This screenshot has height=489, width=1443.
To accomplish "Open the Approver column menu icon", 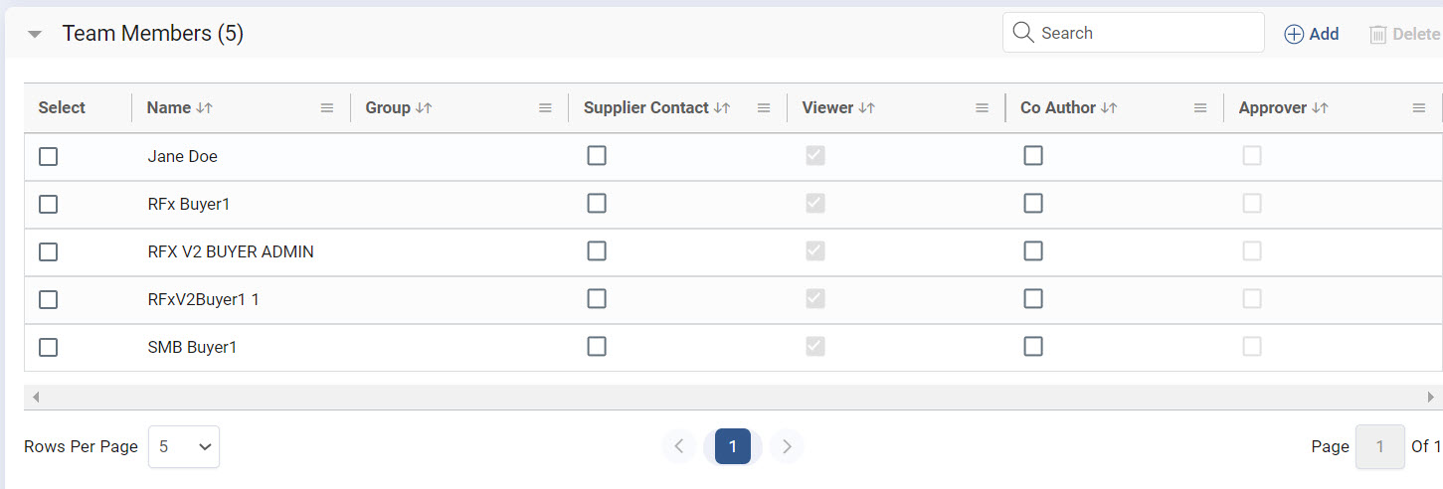I will point(1419,108).
